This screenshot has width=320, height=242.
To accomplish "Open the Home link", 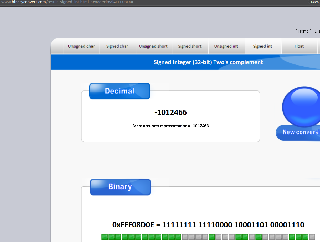I will (x=303, y=31).
